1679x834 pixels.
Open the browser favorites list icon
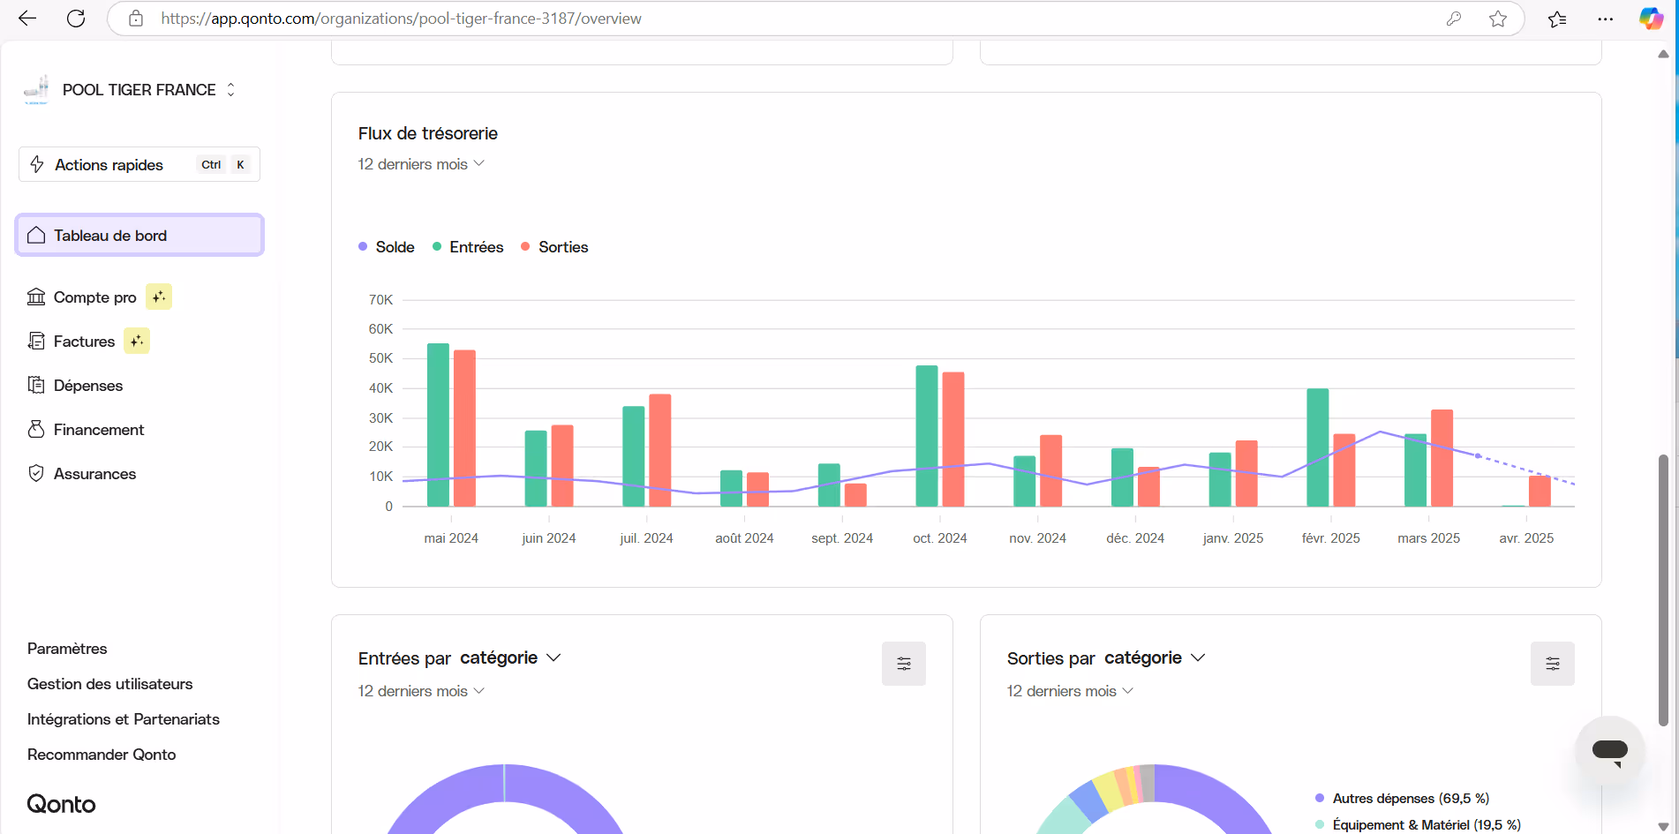1557,19
